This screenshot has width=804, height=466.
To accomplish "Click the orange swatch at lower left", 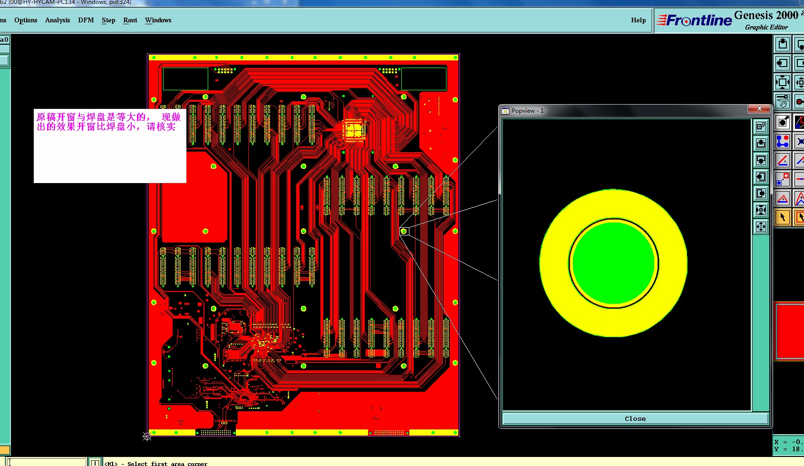I will pyautogui.click(x=5, y=450).
